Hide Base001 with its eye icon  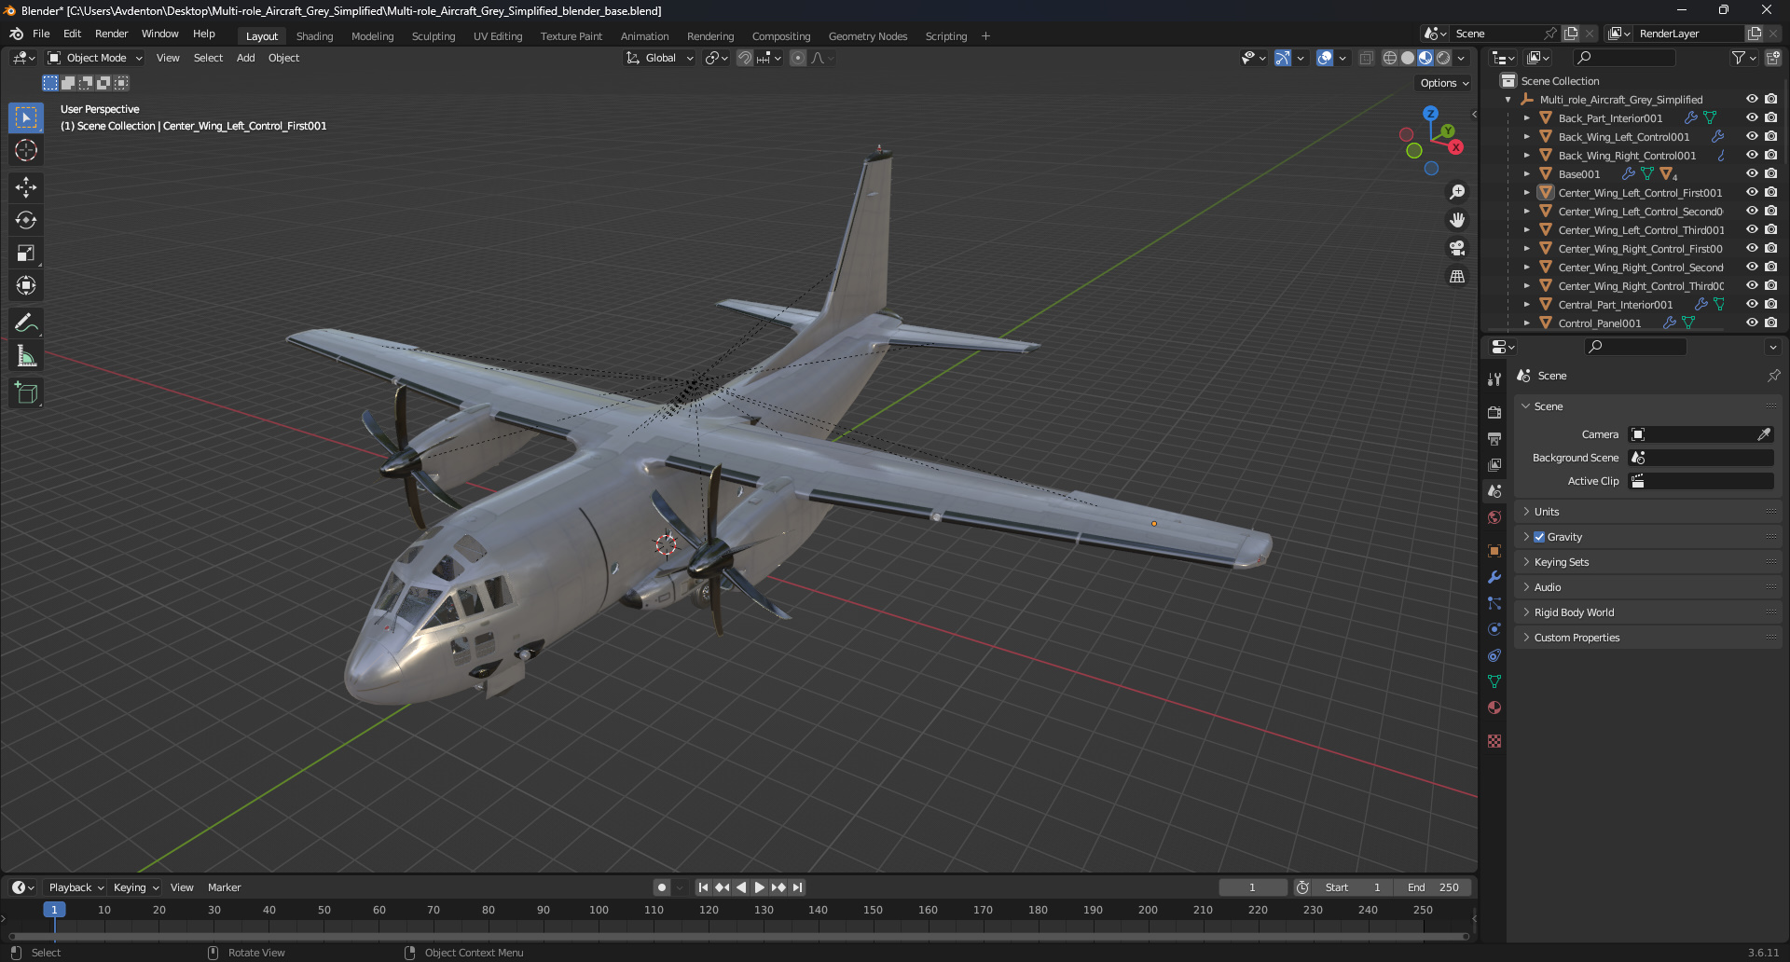(x=1752, y=173)
